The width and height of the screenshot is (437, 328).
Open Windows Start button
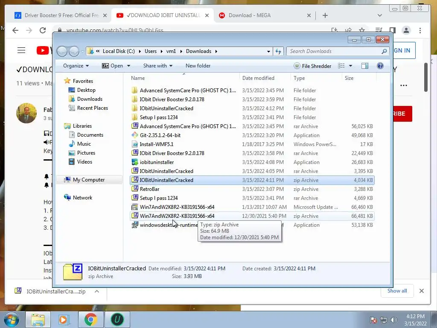[x=12, y=319]
